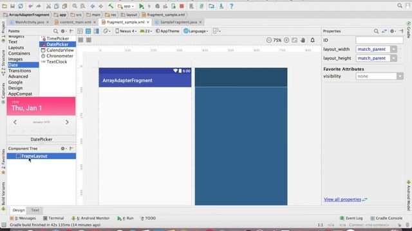Viewport: 412px width, 231px height.
Task: Click the Palette search magnifier icon
Action: tap(55, 31)
